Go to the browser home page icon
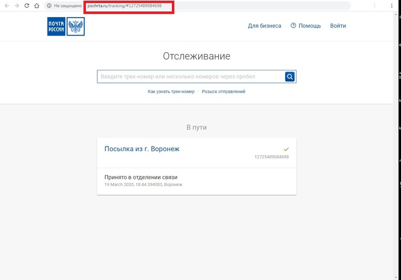The image size is (401, 280). [37, 6]
